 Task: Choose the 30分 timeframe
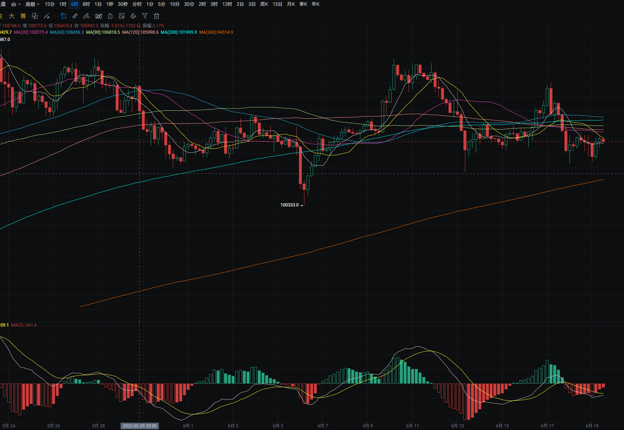(x=189, y=4)
